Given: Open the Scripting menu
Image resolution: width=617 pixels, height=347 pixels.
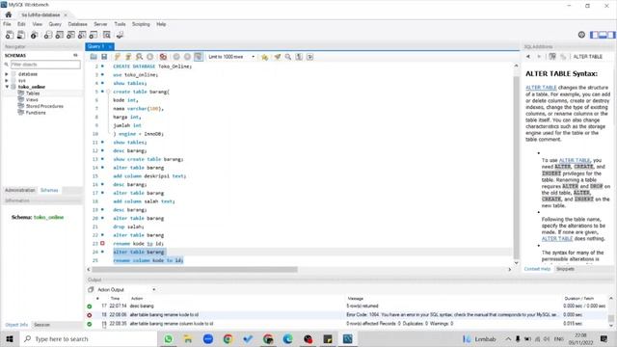Looking at the screenshot, I should click(x=141, y=24).
